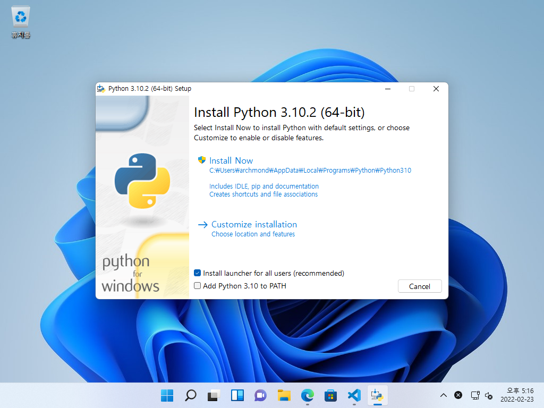Click the text Choose location and features

(253, 234)
